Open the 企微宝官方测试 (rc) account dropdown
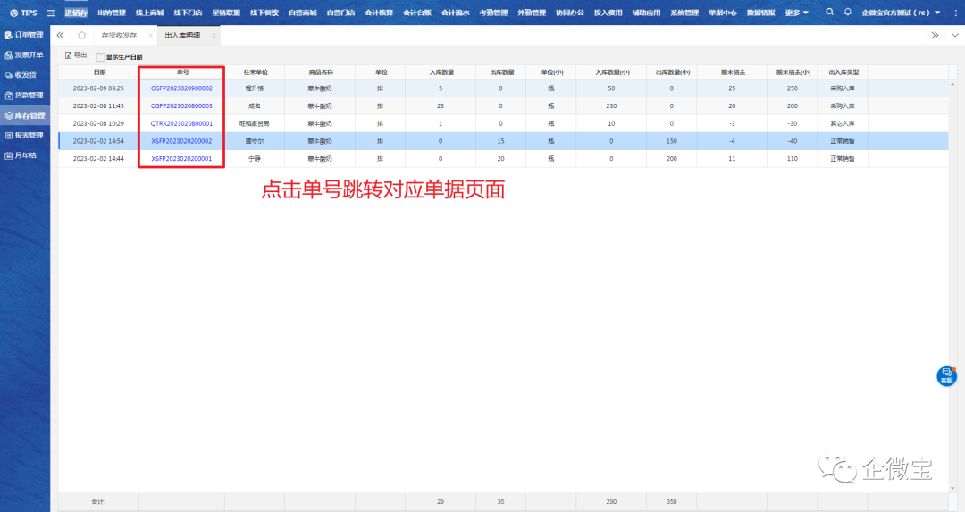Viewport: 965px width, 512px height. point(901,13)
